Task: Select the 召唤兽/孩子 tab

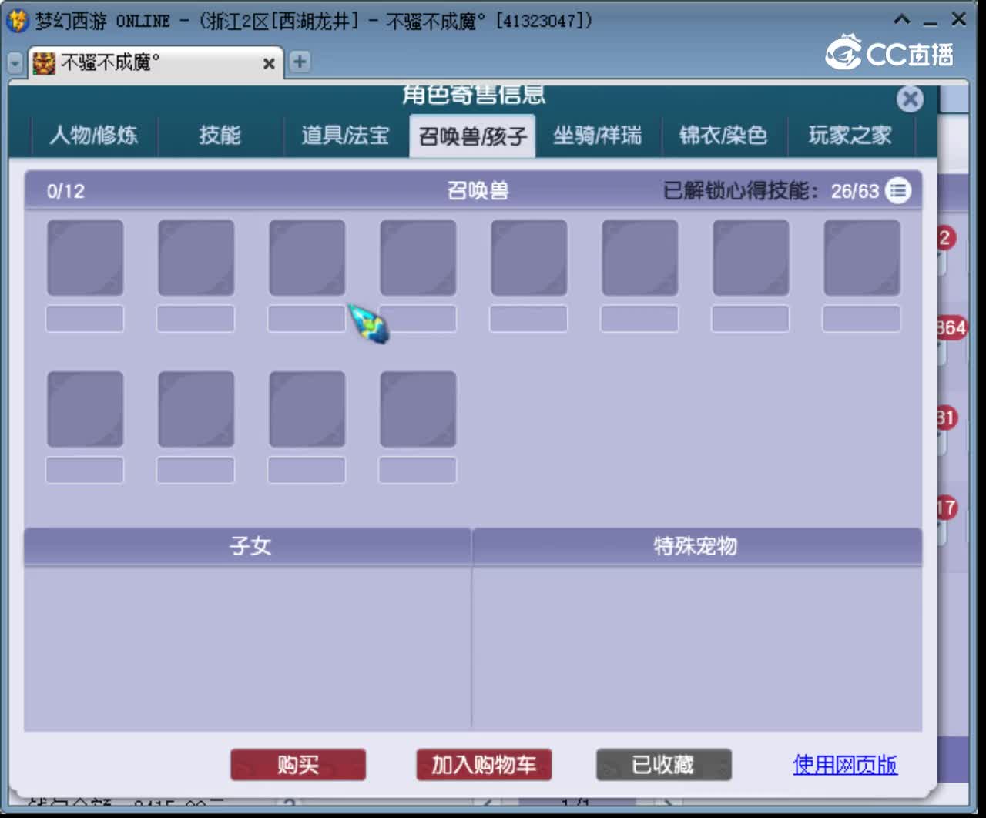Action: 472,136
